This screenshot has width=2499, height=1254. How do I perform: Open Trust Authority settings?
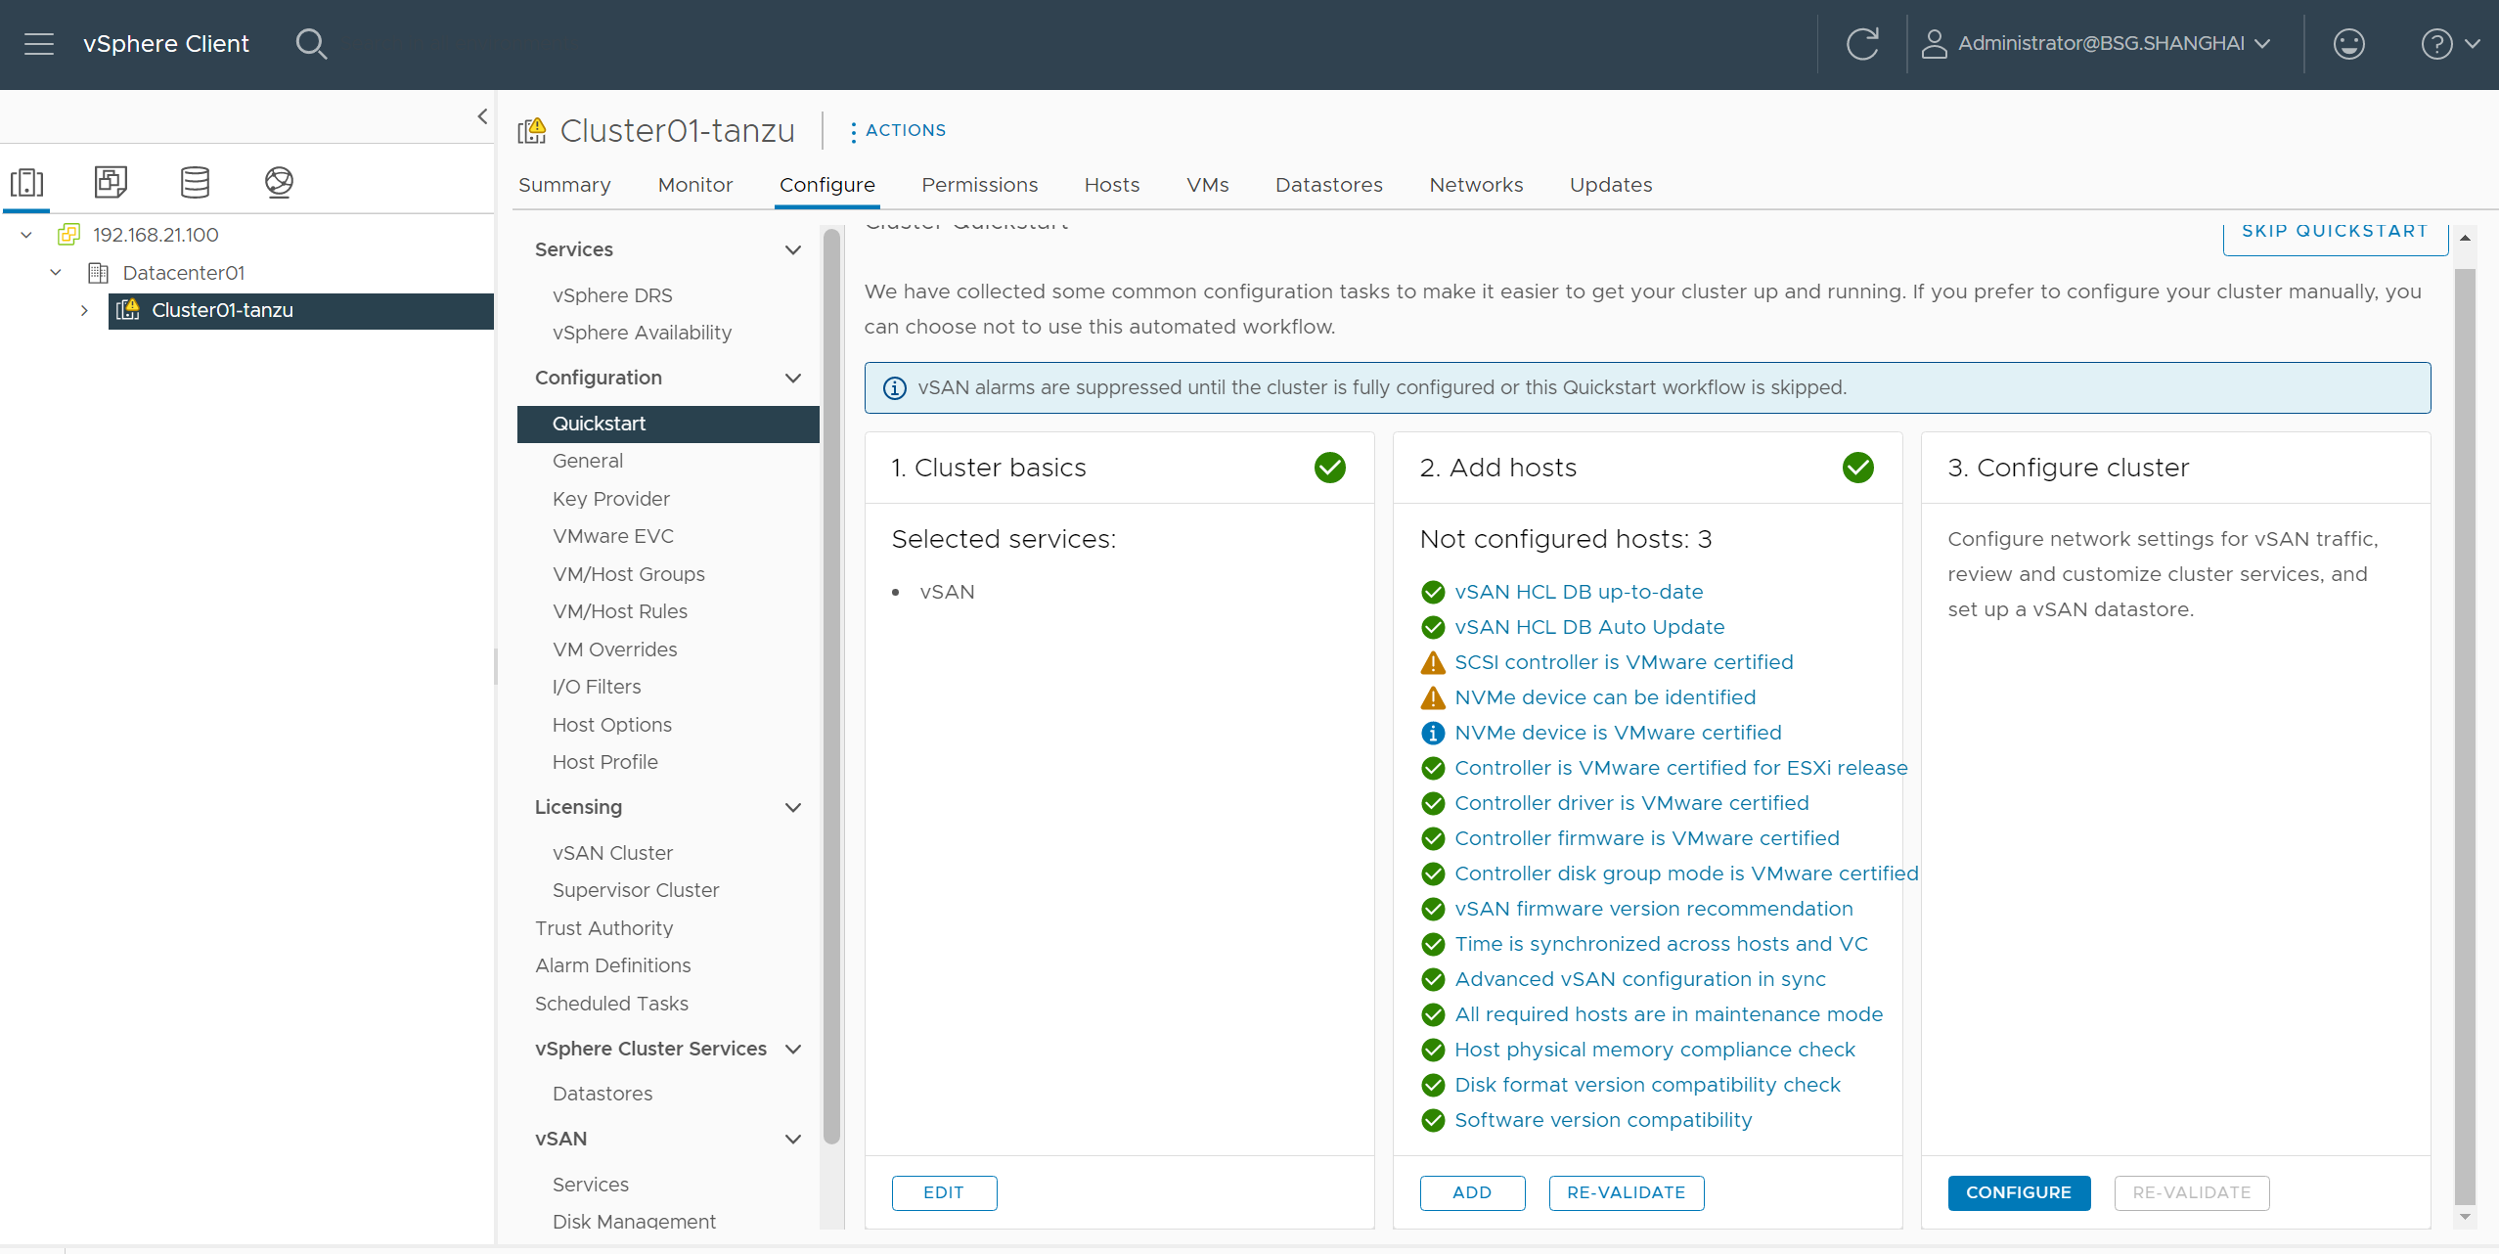point(603,928)
